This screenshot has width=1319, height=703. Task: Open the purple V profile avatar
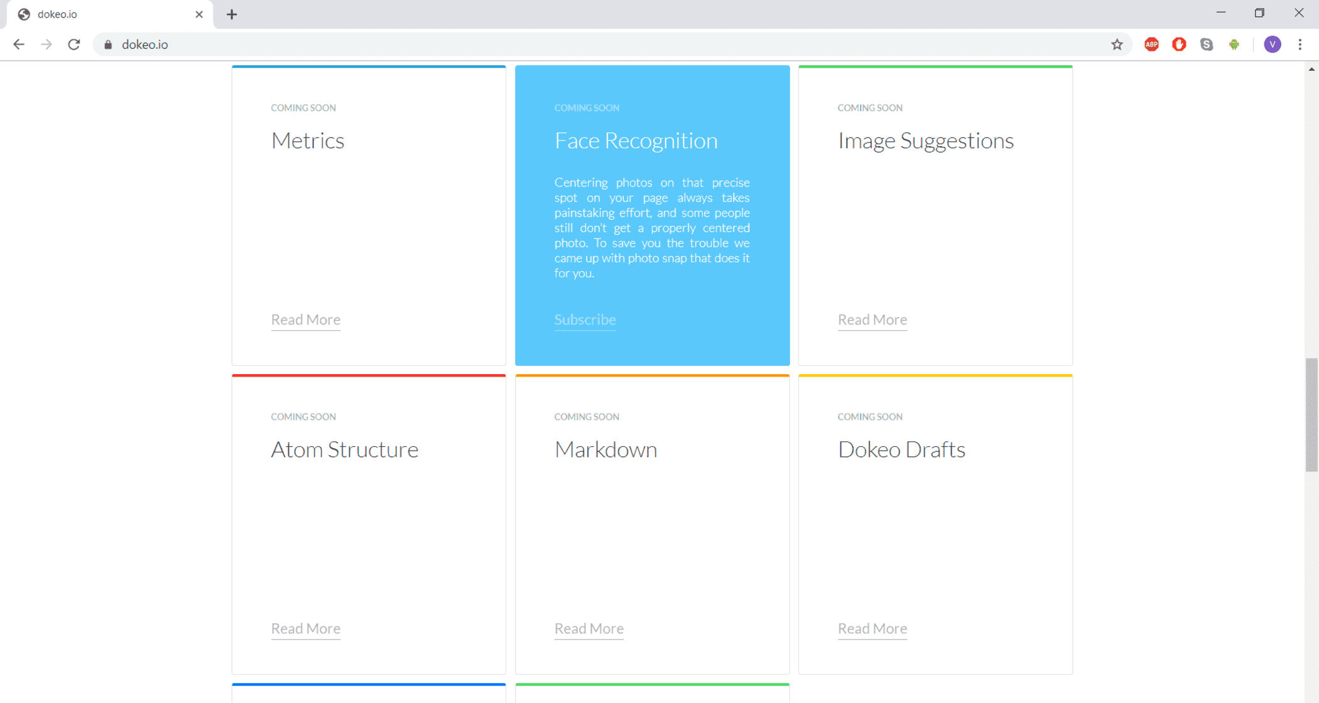[x=1273, y=45]
